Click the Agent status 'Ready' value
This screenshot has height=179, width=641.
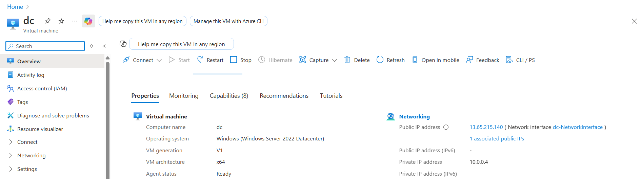[x=224, y=174]
